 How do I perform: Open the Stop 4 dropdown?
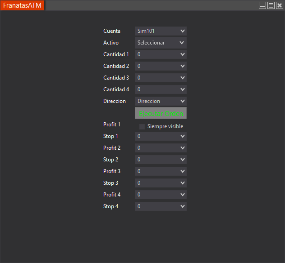(161, 206)
